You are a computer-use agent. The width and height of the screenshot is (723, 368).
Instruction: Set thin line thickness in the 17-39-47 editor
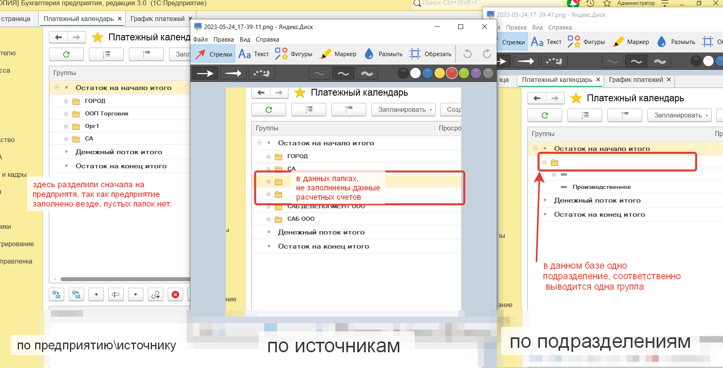(x=612, y=61)
